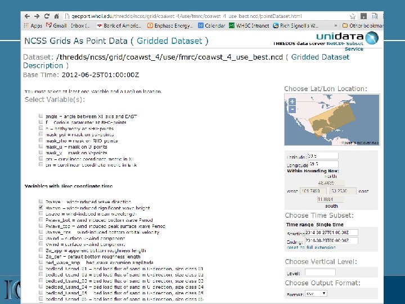
Task: Check the mask_rho checkbox
Action: pyautogui.click(x=41, y=140)
